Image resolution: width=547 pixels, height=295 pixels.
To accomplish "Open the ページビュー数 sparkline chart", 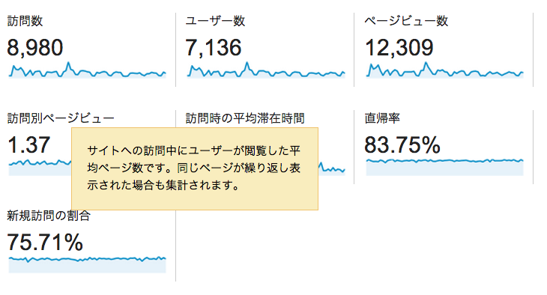I will click(445, 70).
